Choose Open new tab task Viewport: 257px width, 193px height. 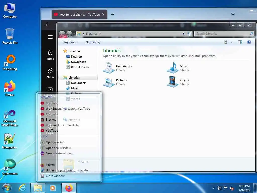pyautogui.click(x=70, y=142)
